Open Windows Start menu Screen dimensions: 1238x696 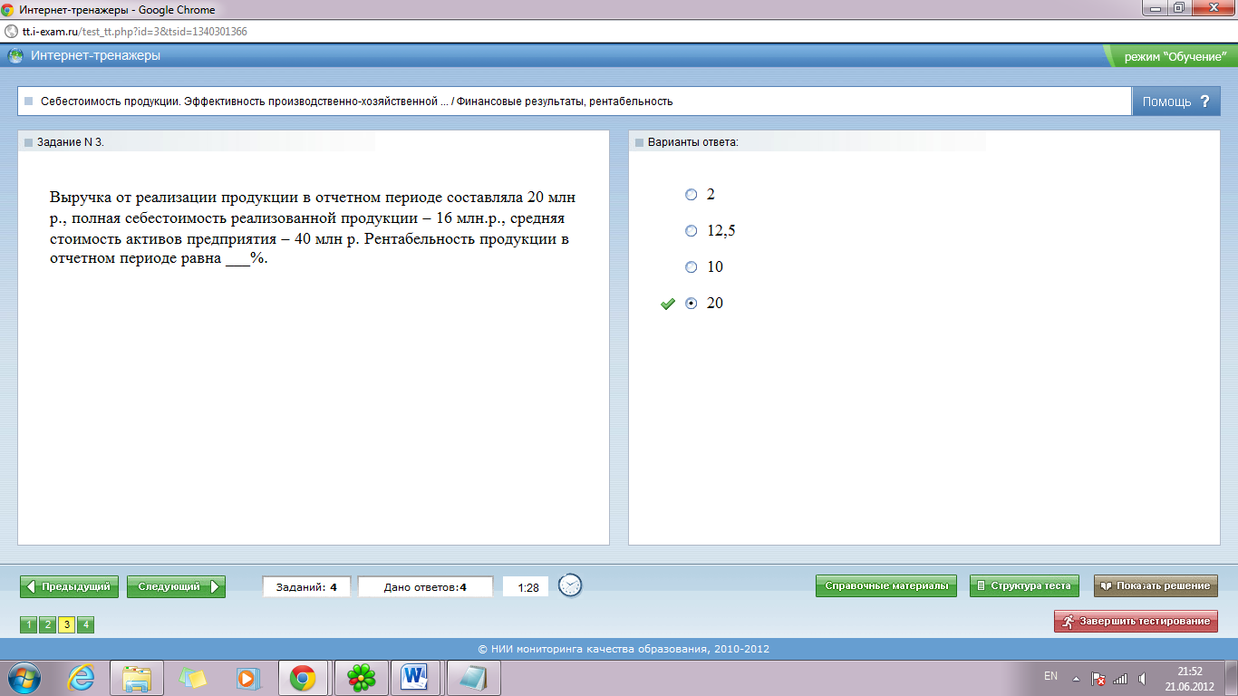click(24, 677)
